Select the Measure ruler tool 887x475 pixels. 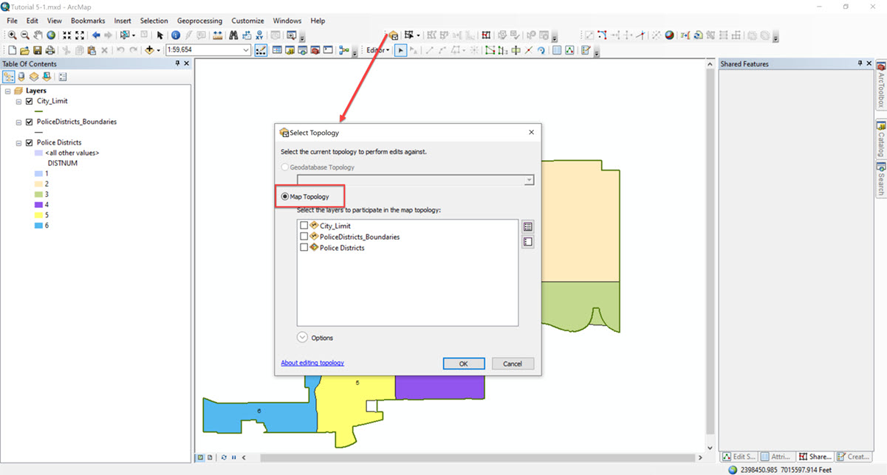[217, 35]
